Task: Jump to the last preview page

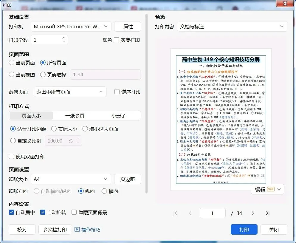Action: (x=267, y=213)
